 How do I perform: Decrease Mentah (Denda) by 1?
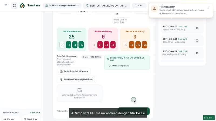(x=94, y=45)
